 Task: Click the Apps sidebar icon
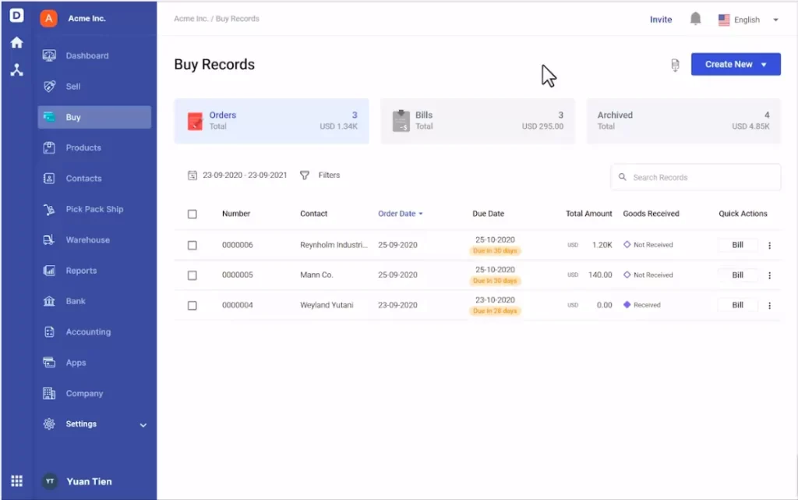49,363
